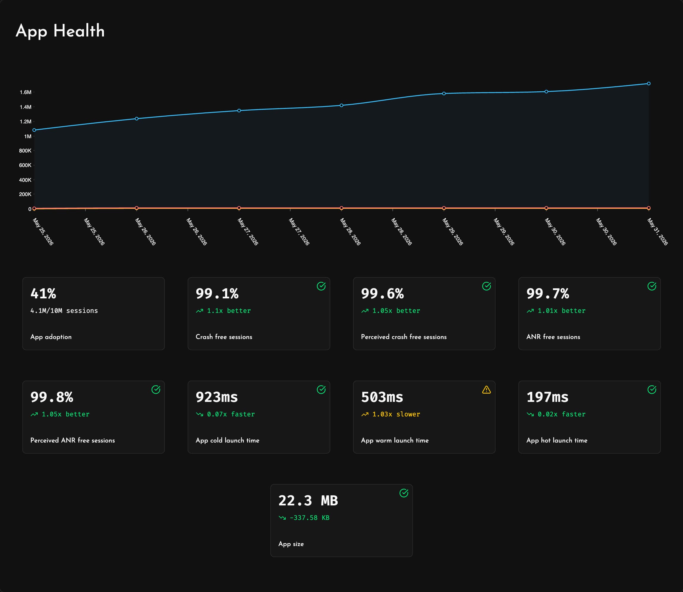Click the 800K y-axis label
Viewport: 683px width, 592px height.
(25, 151)
